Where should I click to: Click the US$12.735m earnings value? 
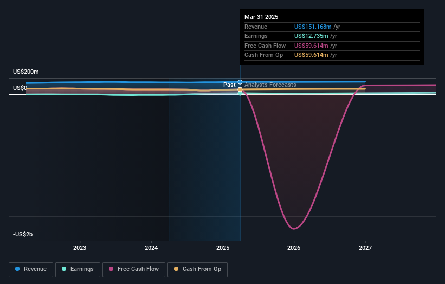[x=311, y=36]
